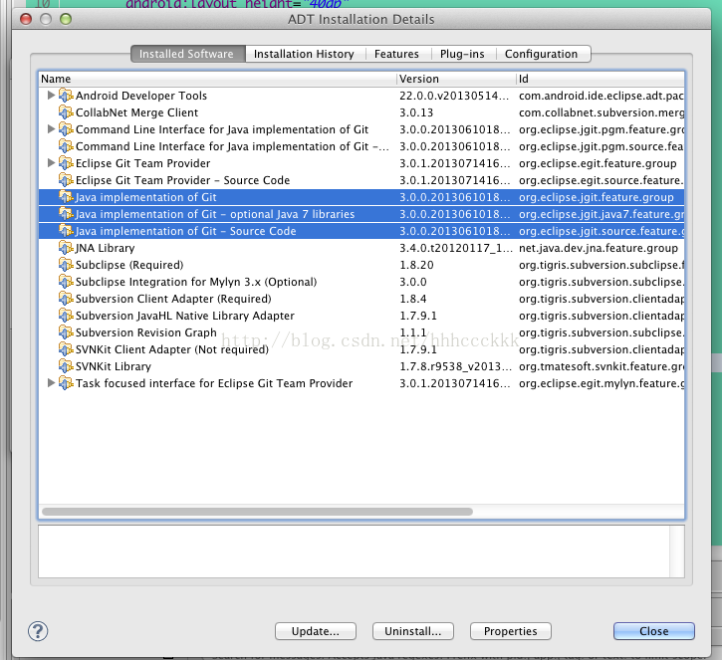
Task: Click icon of Task focused interface row
Action: 66,383
